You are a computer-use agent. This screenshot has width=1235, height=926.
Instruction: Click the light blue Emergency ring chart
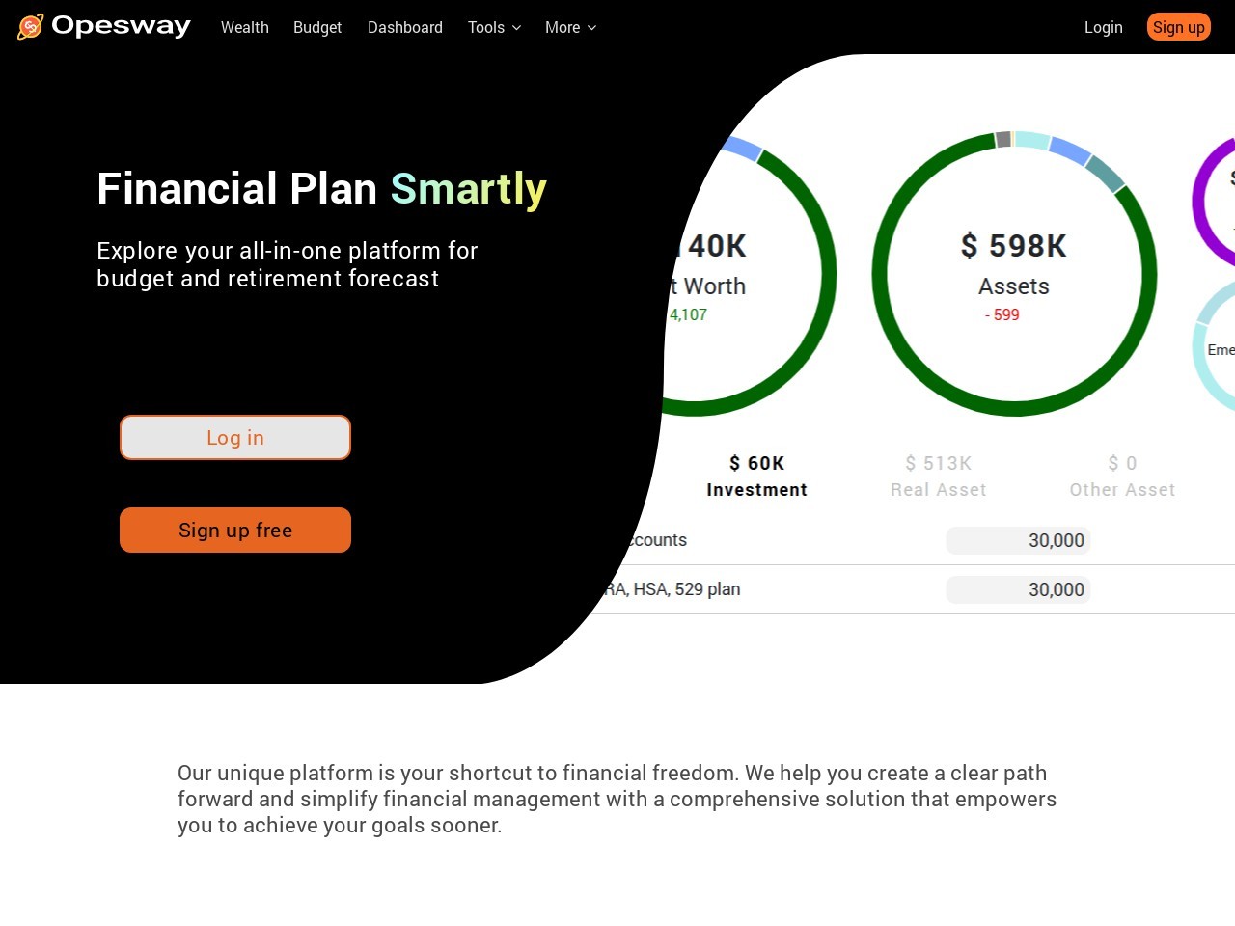(1215, 347)
